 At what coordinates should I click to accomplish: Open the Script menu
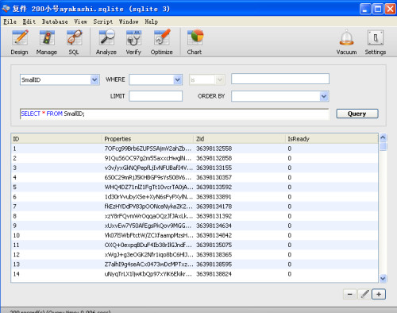(103, 21)
